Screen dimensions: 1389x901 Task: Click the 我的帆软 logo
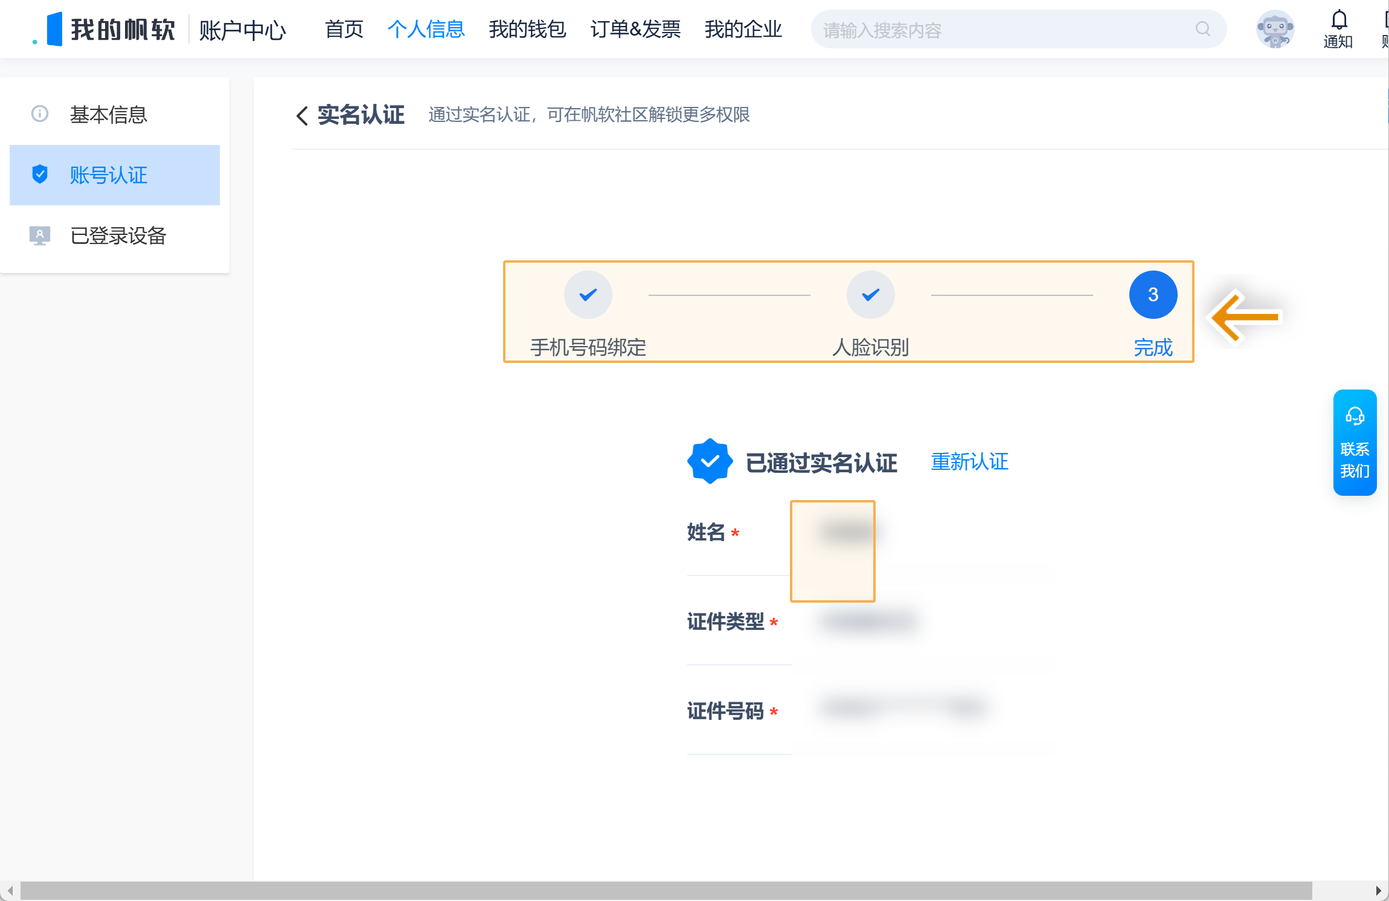click(104, 29)
